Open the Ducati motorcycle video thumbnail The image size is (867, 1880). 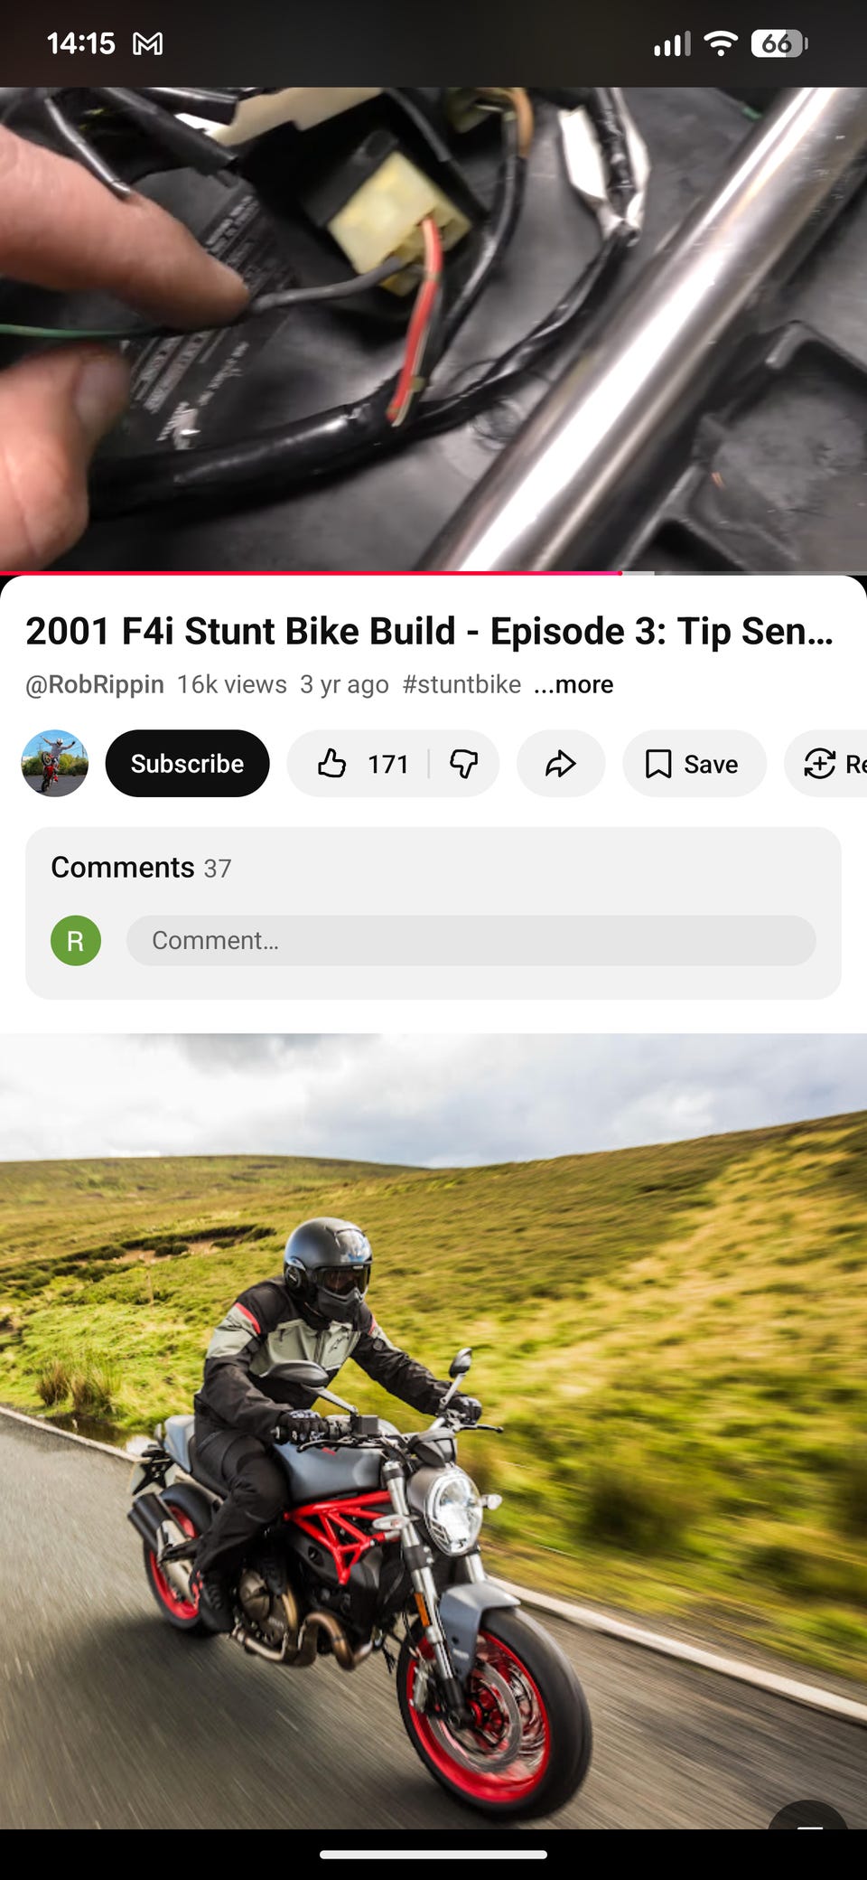[433, 1431]
